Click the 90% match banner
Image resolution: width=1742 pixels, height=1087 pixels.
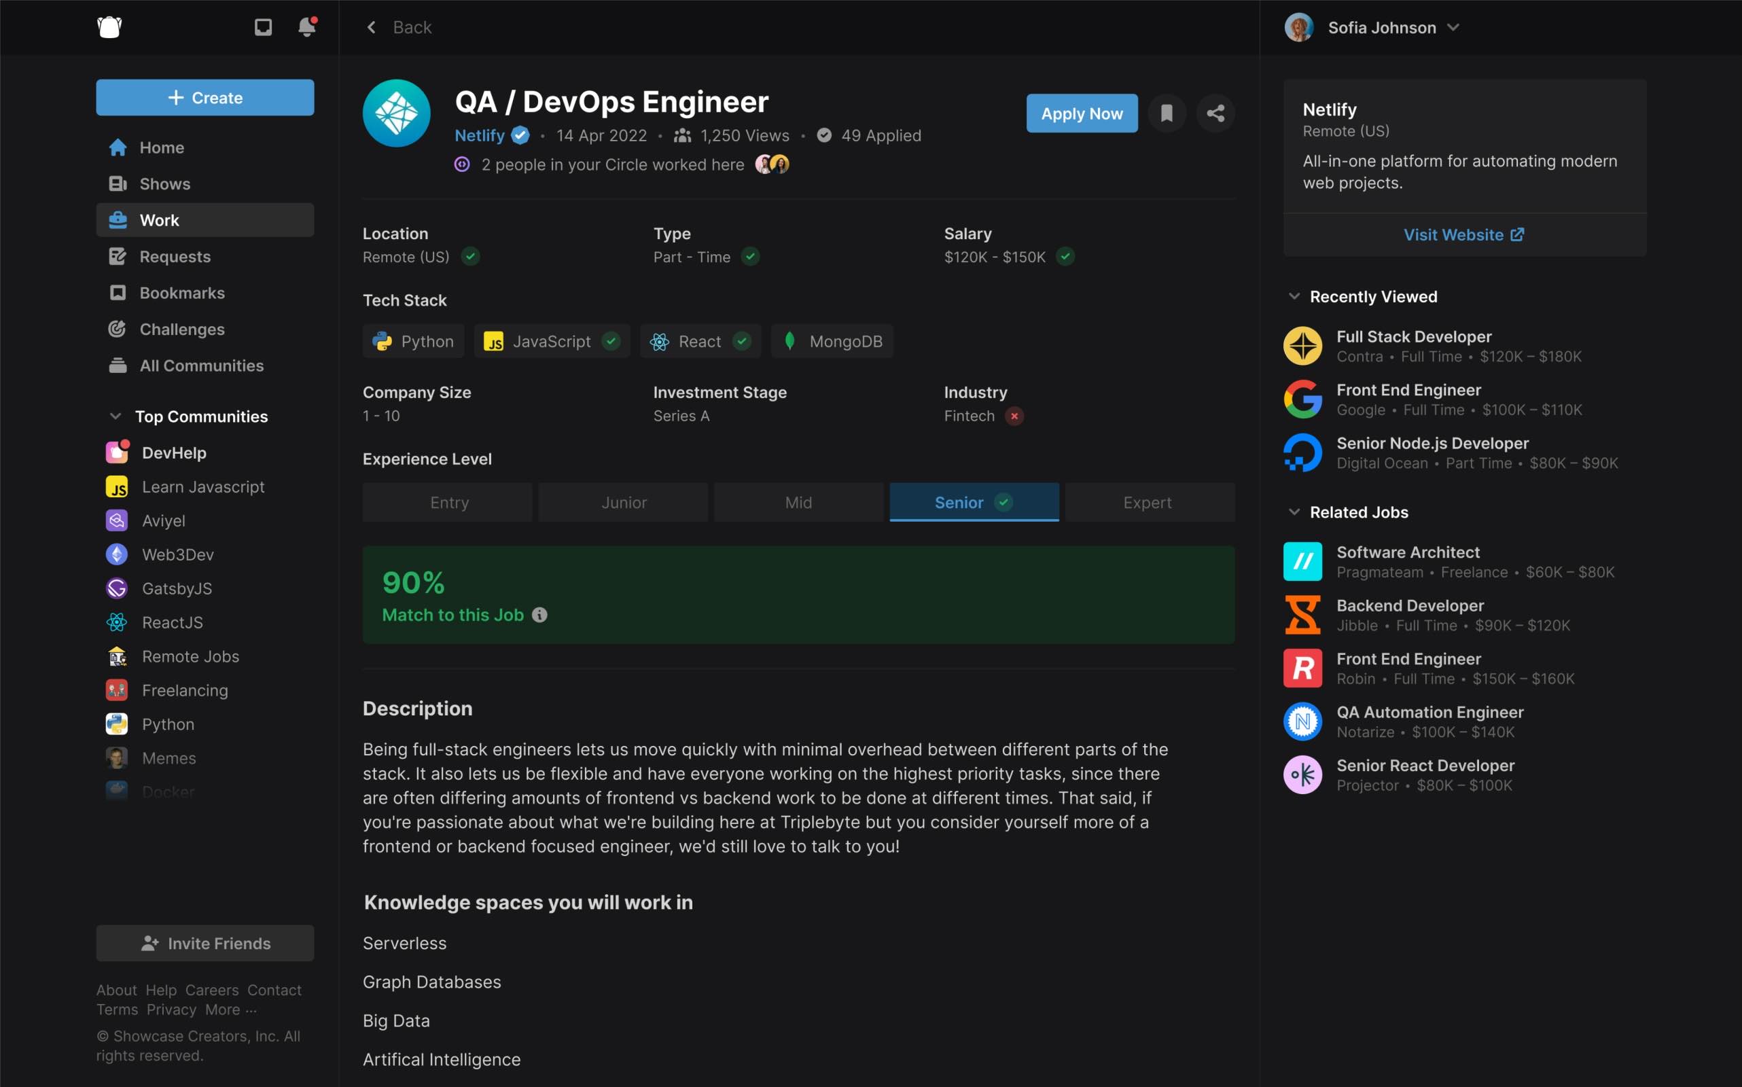[798, 594]
